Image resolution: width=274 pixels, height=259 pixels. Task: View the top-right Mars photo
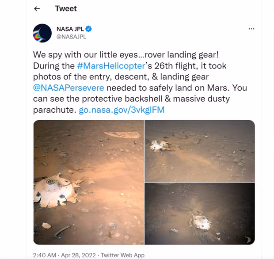pos(200,150)
